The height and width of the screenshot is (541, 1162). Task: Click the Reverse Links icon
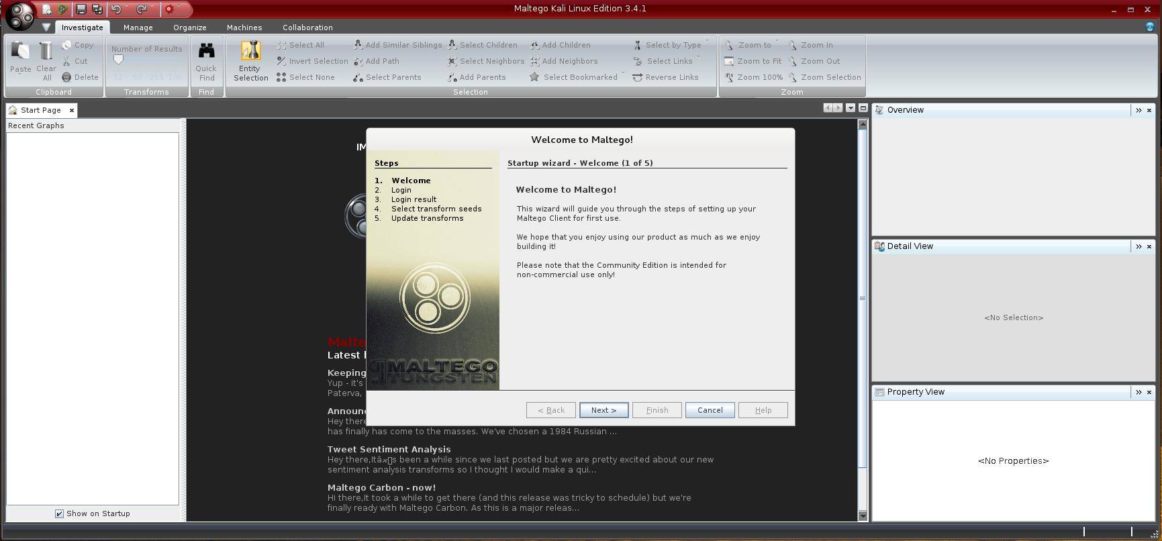(638, 77)
